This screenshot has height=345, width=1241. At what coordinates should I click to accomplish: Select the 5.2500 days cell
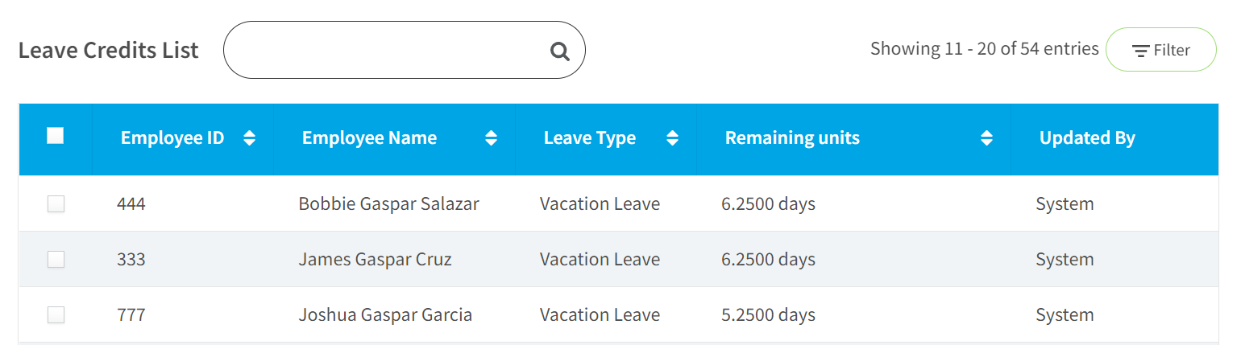(768, 315)
